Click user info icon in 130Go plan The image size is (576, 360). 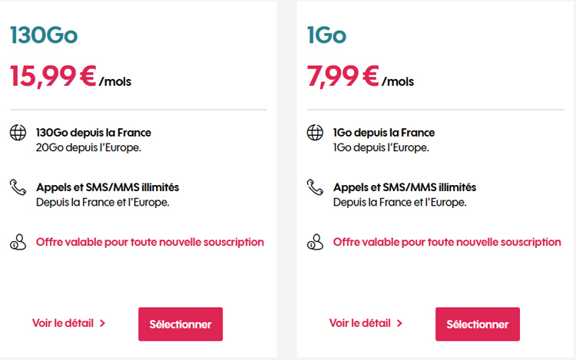pyautogui.click(x=18, y=243)
